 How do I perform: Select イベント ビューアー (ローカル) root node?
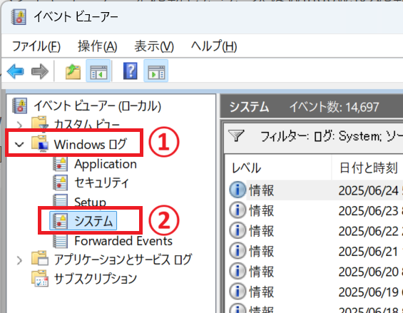pos(98,106)
